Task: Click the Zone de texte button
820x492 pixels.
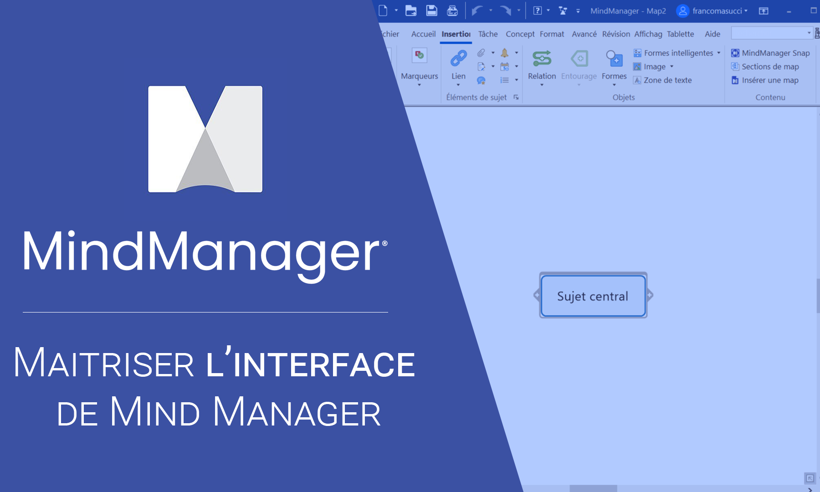Action: tap(662, 80)
